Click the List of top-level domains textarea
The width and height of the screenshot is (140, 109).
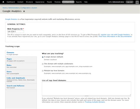(87, 88)
